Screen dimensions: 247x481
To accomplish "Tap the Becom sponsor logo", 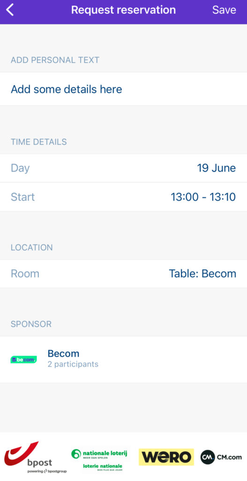I will [x=23, y=359].
